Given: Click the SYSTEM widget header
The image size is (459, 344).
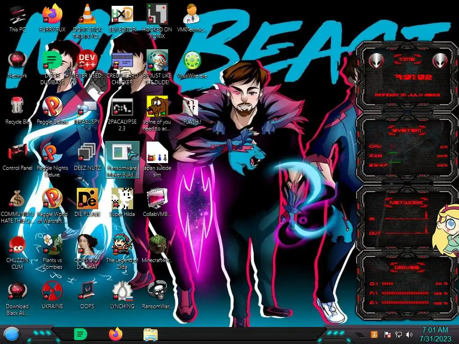Looking at the screenshot, I should point(407,130).
